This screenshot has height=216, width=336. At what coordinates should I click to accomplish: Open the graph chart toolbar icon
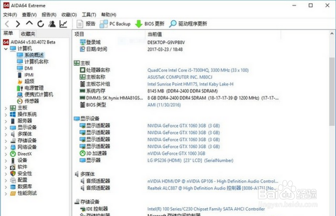pos(63,24)
